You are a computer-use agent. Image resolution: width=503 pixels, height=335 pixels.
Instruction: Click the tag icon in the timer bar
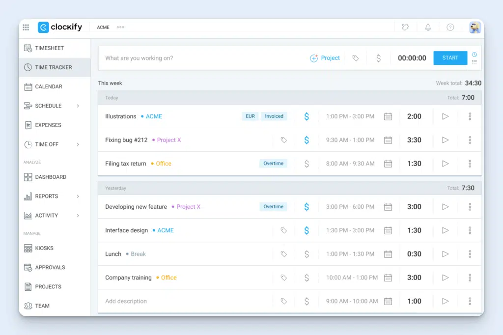point(355,58)
